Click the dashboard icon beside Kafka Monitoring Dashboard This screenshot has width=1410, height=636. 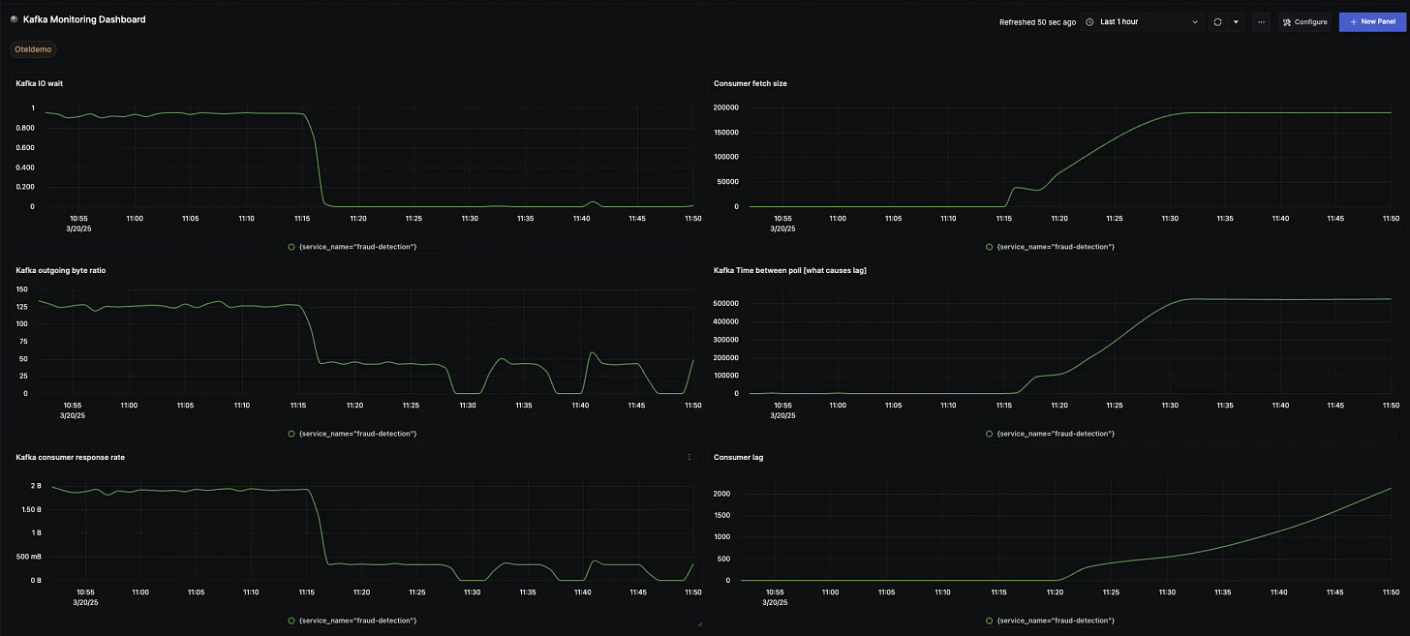click(14, 19)
